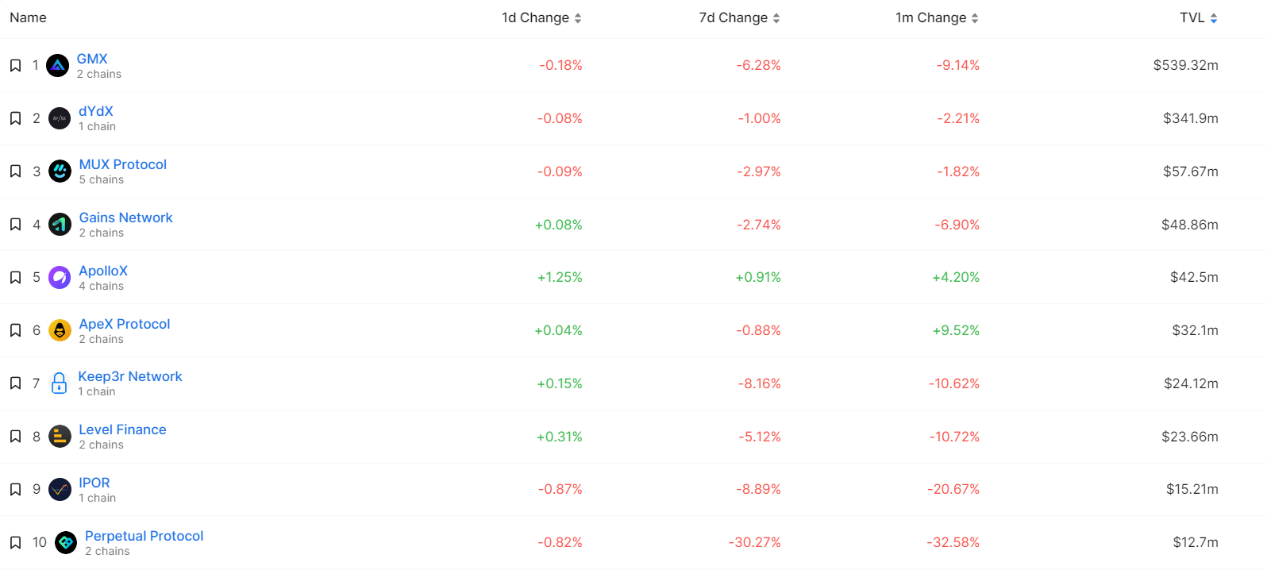The image size is (1267, 570).
Task: Toggle the bookmark on IPOR row
Action: click(x=15, y=490)
